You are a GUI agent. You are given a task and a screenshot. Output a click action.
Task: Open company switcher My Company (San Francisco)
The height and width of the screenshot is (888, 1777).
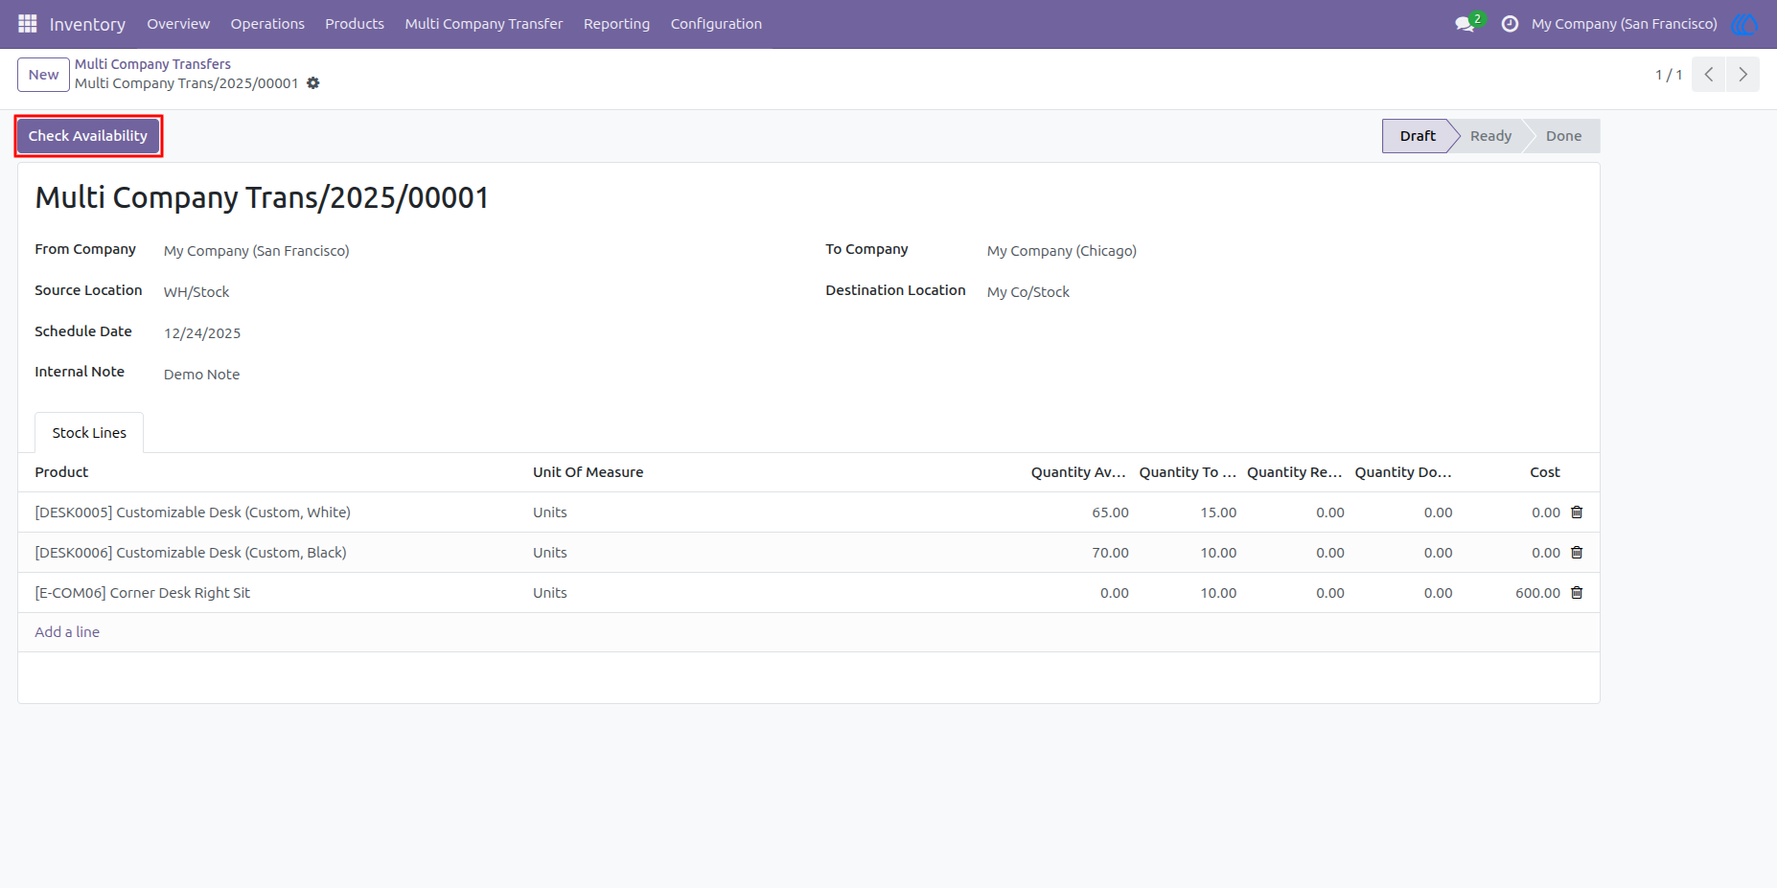pyautogui.click(x=1624, y=24)
